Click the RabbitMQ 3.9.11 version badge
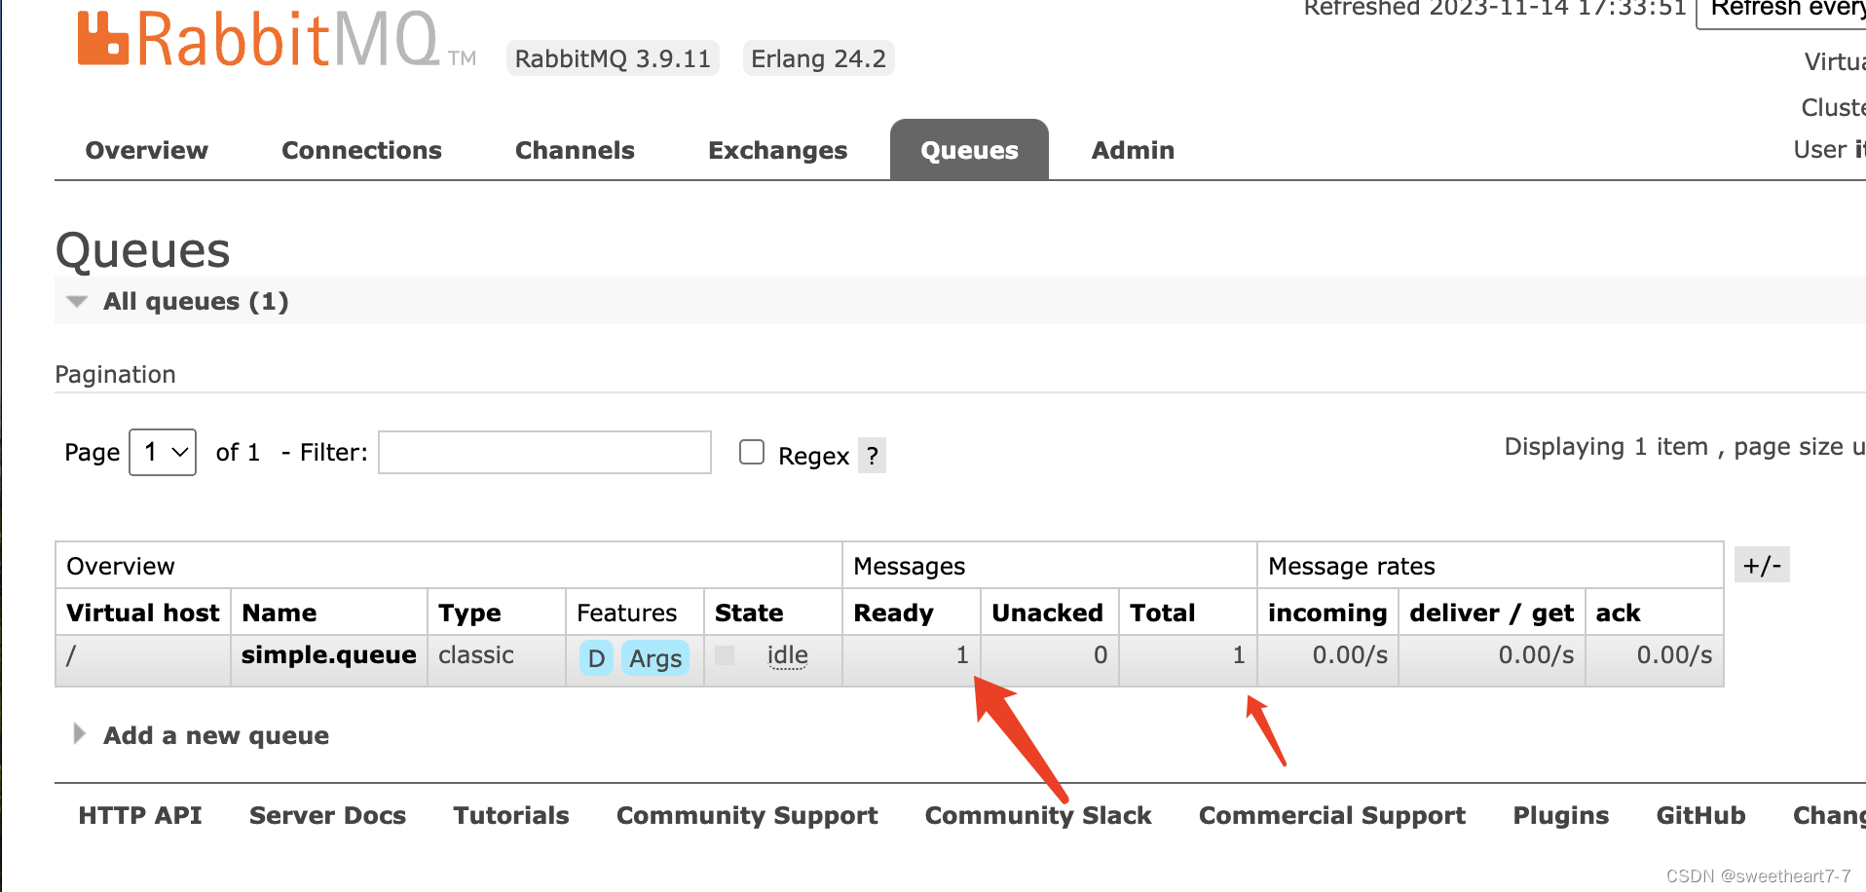Screen dimensions: 1866x892 point(613,58)
